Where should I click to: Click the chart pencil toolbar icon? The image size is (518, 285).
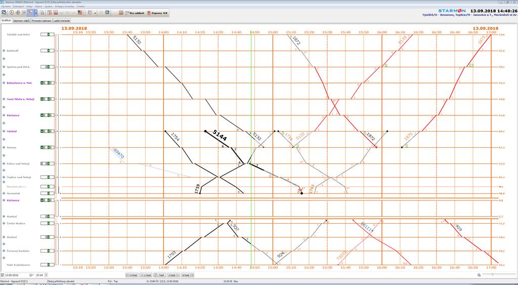pos(90,13)
